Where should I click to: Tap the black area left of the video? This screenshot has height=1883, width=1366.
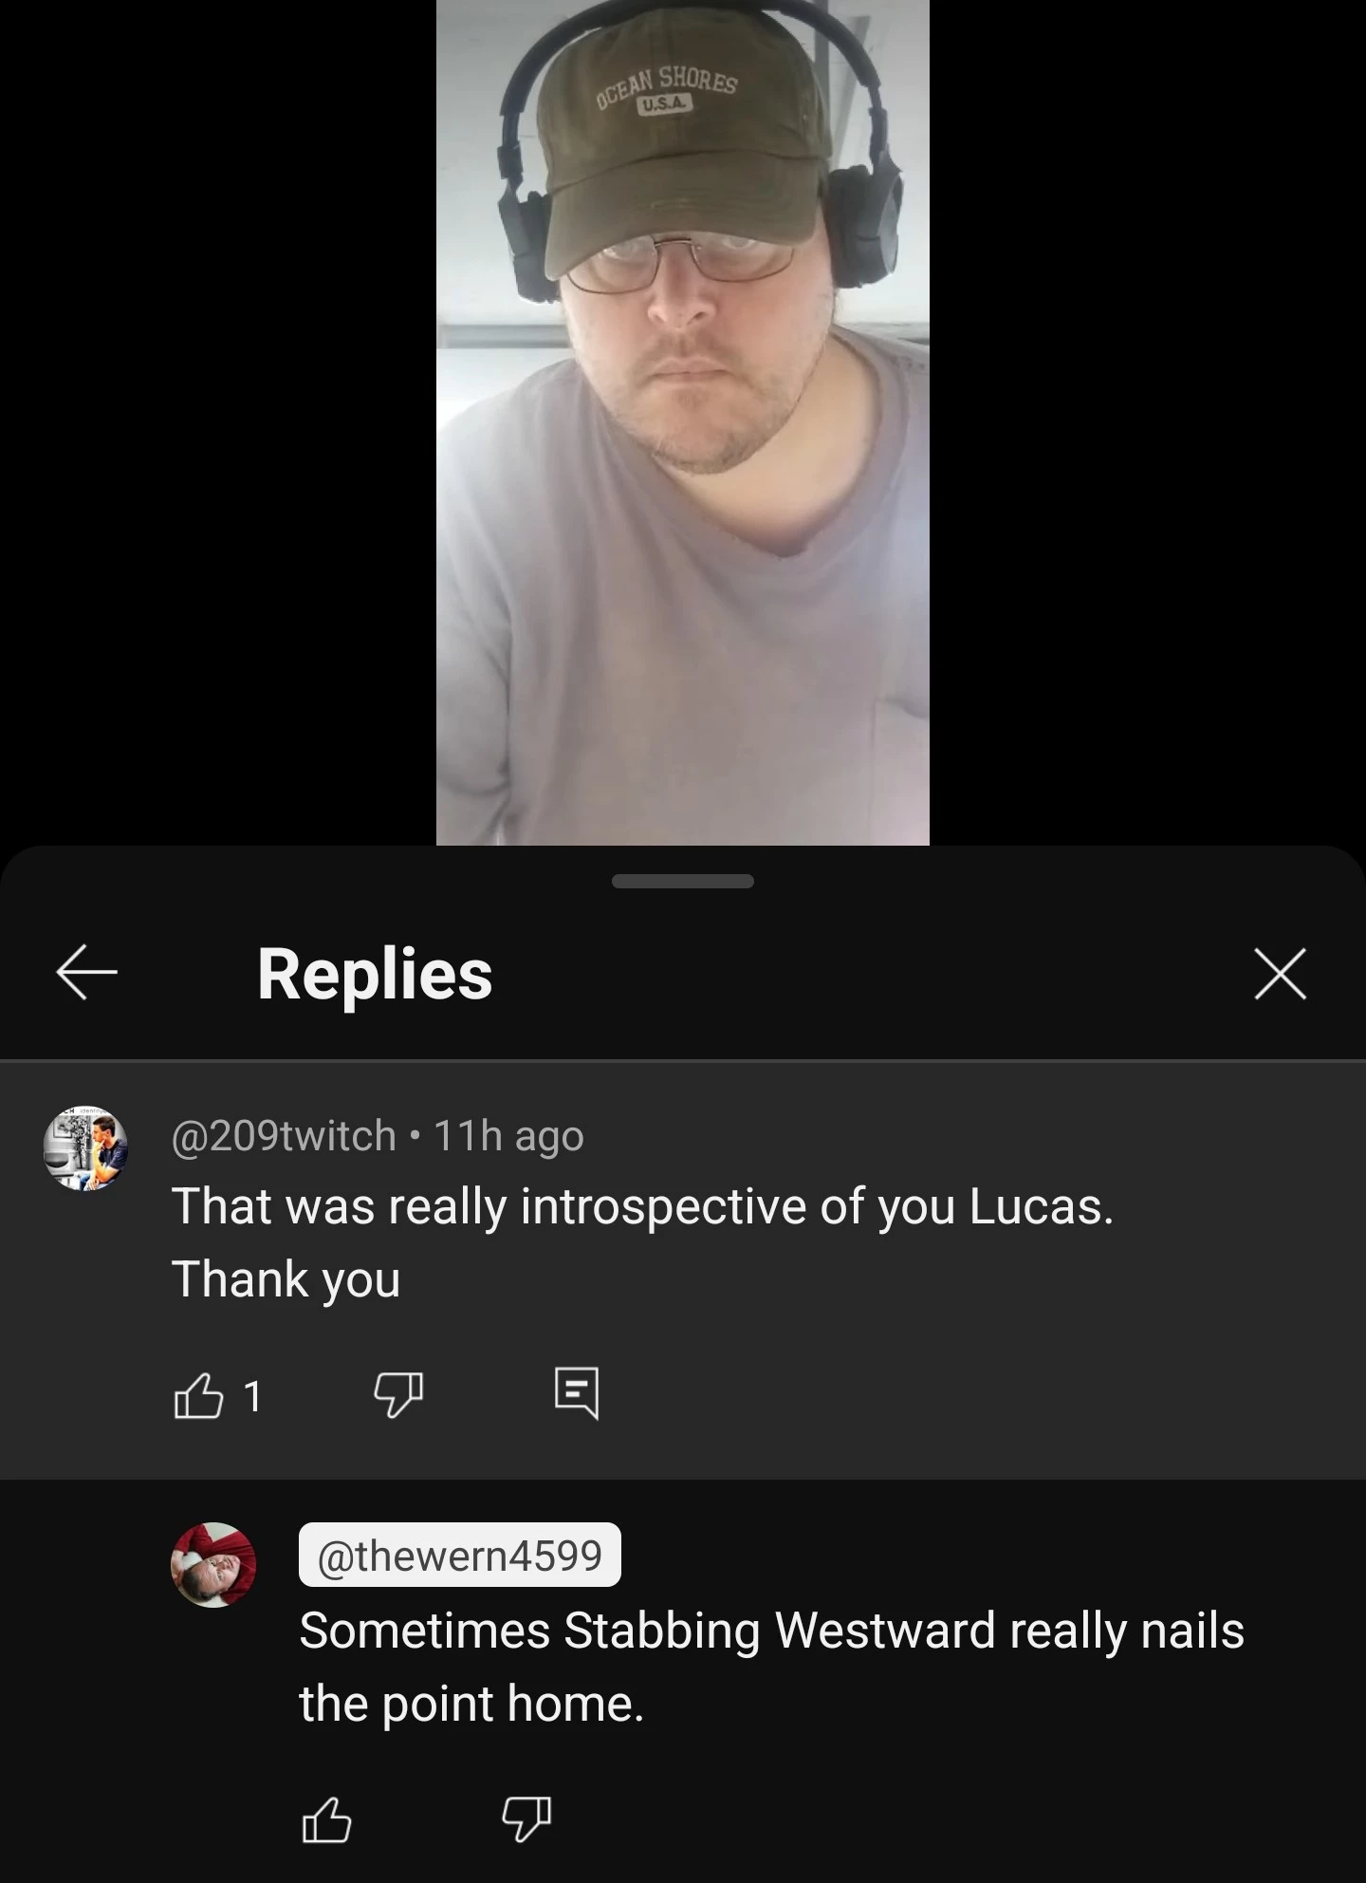(218, 422)
